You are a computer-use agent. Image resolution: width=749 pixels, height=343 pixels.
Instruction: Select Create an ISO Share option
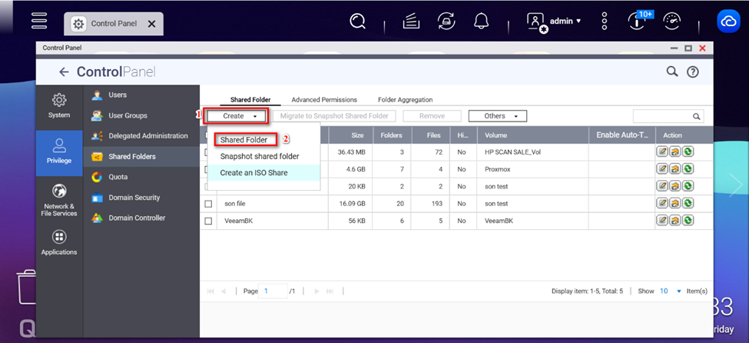[x=254, y=173]
